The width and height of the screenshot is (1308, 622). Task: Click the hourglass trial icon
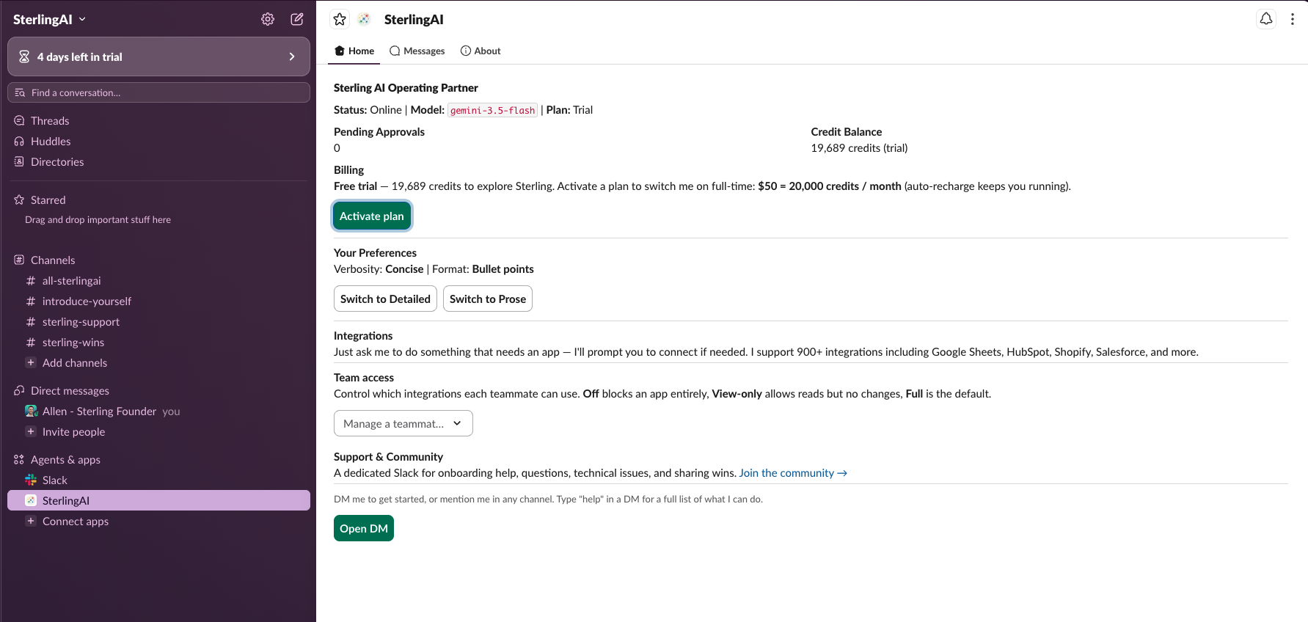point(24,56)
